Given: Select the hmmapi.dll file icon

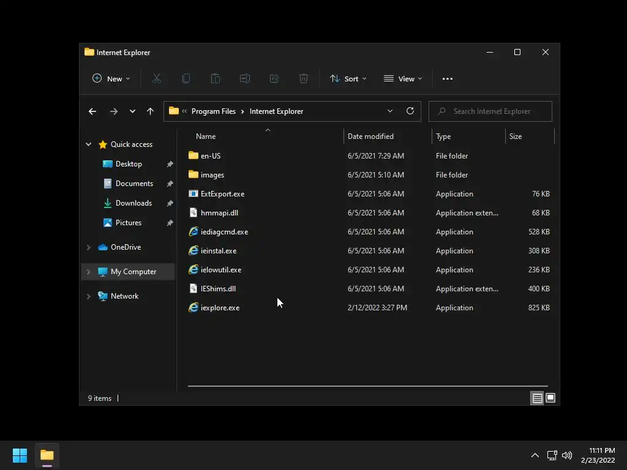Looking at the screenshot, I should 193,212.
